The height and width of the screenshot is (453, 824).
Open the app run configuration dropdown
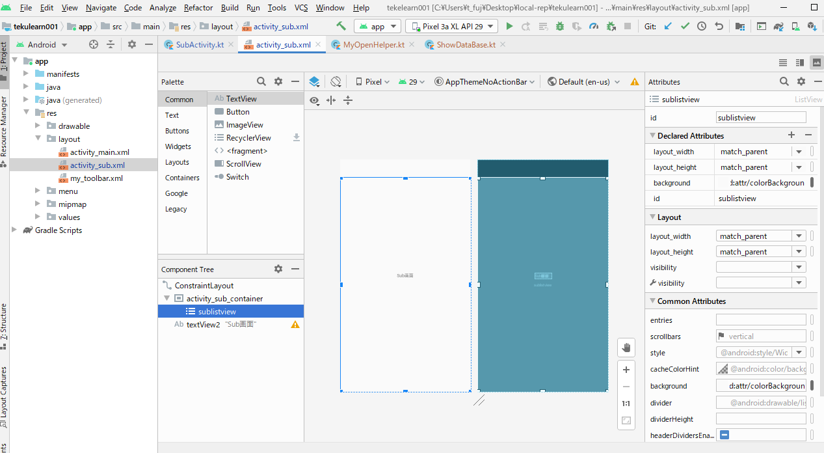coord(377,27)
